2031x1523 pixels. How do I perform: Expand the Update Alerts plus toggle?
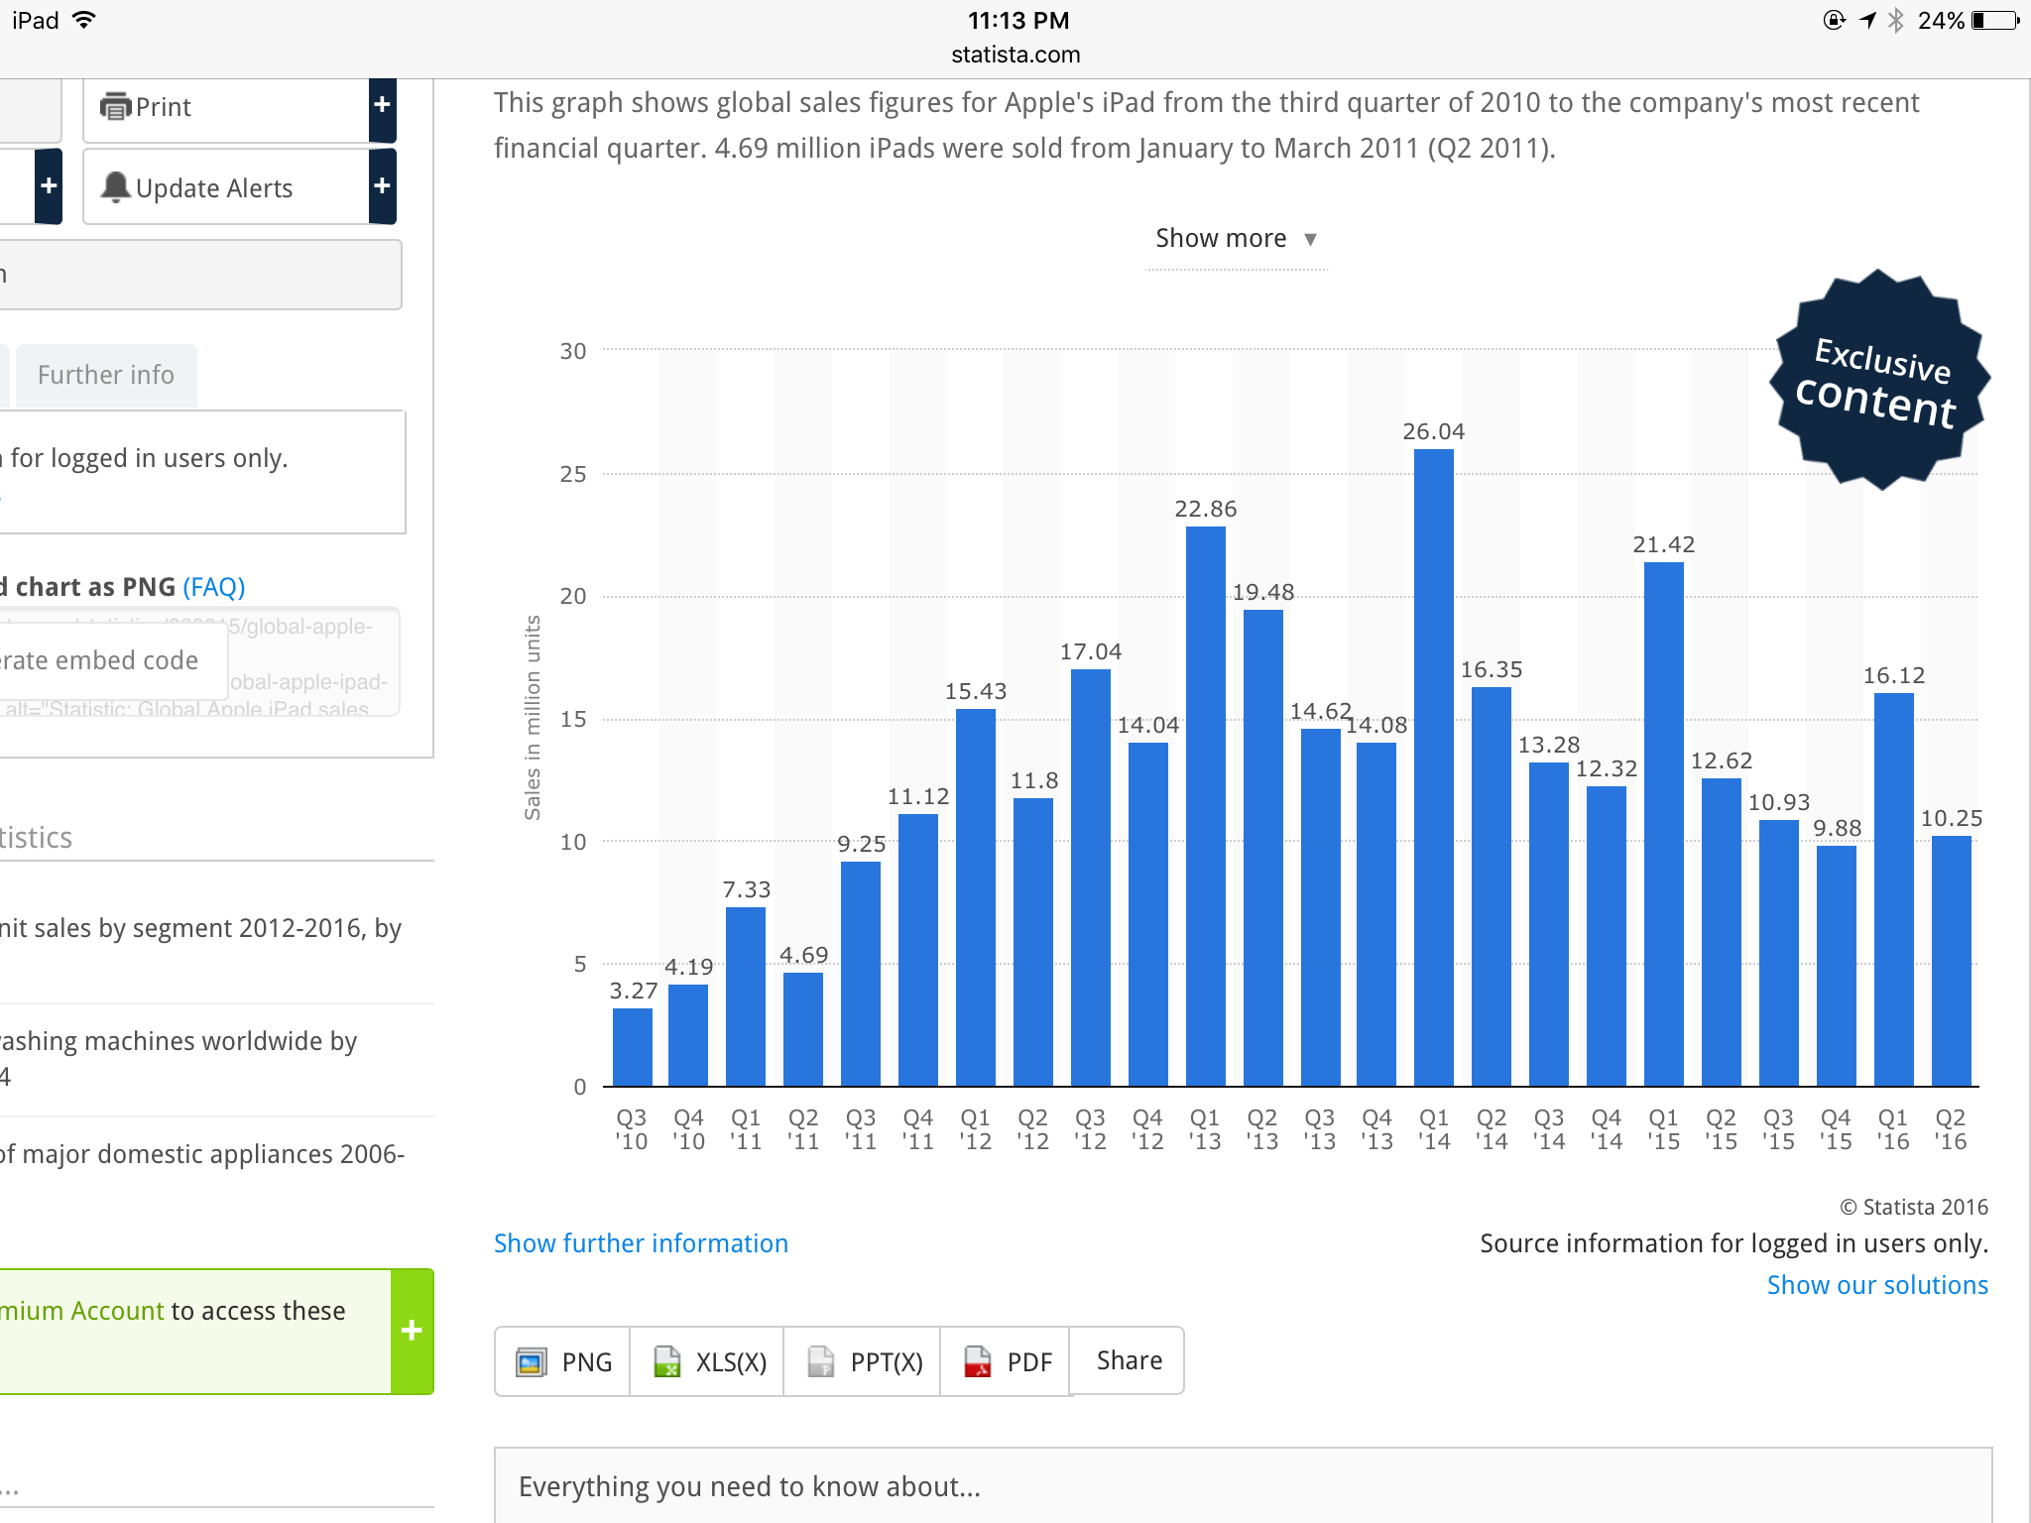[382, 186]
